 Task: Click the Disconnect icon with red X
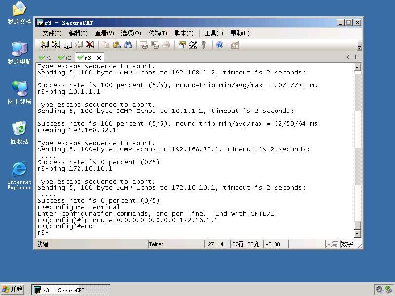(90, 45)
